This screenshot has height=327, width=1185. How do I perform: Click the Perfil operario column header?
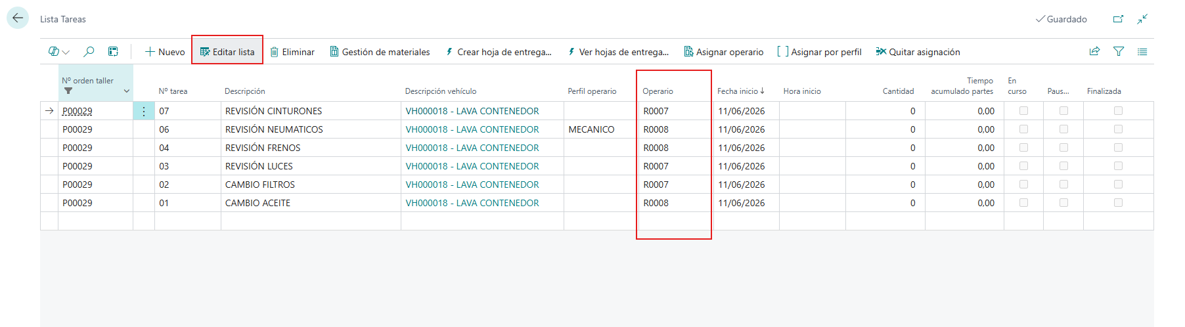pyautogui.click(x=592, y=91)
